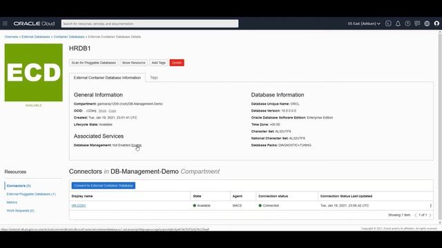Open the hamburger navigation menu
442x248 pixels.
point(5,23)
